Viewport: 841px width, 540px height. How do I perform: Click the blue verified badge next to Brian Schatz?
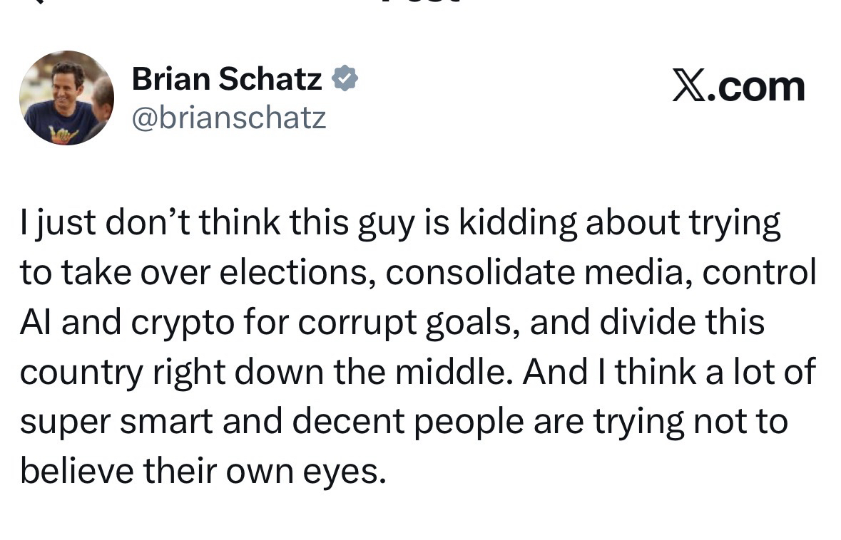point(346,78)
